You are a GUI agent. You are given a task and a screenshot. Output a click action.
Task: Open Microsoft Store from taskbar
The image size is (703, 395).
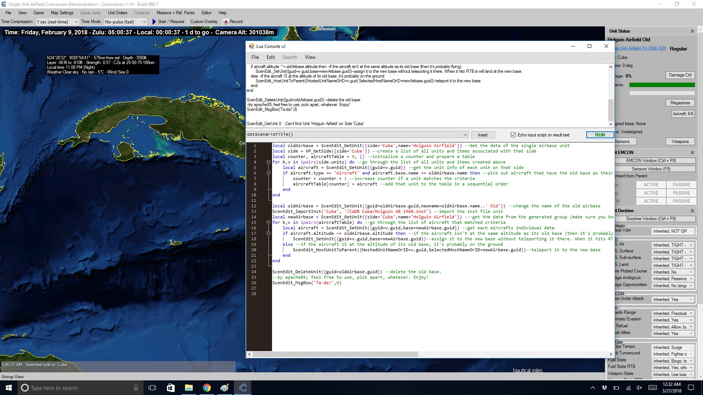tap(171, 388)
